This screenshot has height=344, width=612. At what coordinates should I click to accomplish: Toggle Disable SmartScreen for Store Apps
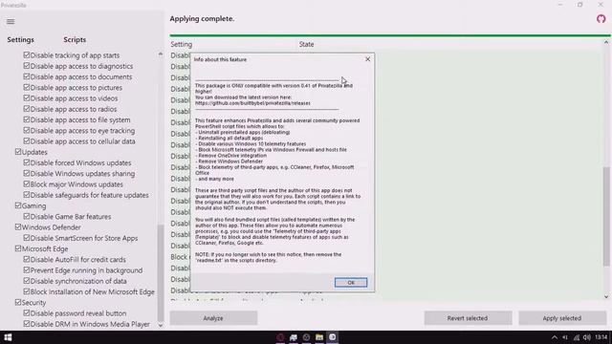27,238
